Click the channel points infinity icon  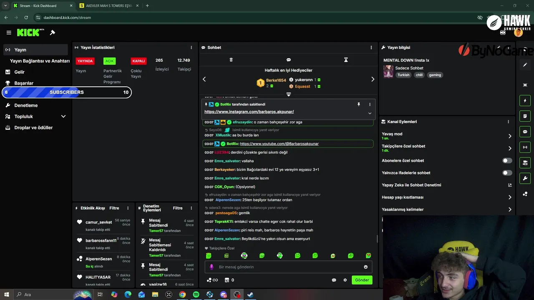(212, 280)
